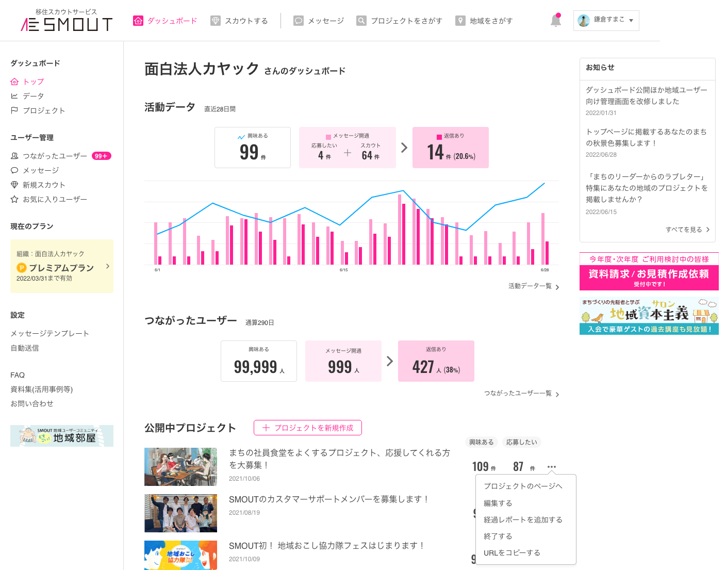Click the プロジェクトを新規作成 button

click(x=308, y=428)
